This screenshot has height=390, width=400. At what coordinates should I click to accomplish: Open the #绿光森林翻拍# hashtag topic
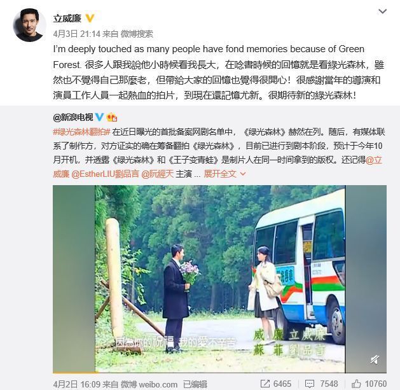pos(81,132)
